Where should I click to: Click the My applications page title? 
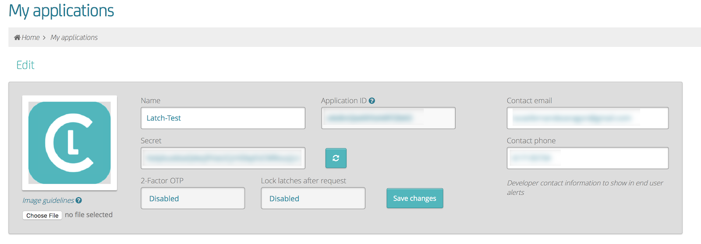point(61,11)
